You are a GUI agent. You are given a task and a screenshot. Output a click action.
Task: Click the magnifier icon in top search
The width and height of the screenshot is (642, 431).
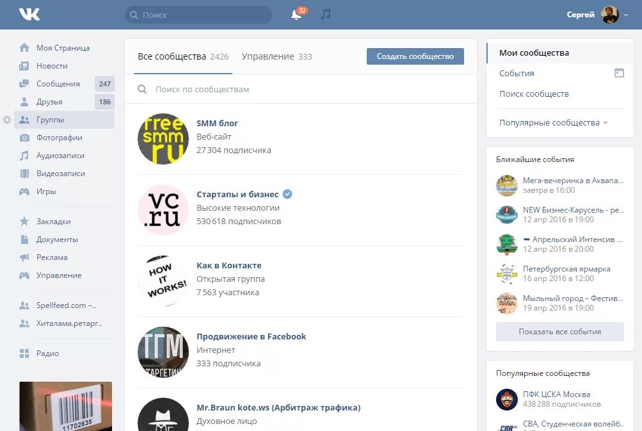(x=134, y=15)
